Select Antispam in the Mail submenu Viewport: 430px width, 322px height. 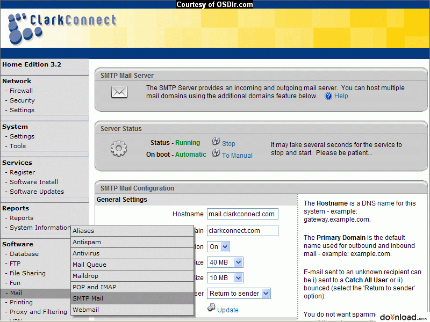[132, 242]
